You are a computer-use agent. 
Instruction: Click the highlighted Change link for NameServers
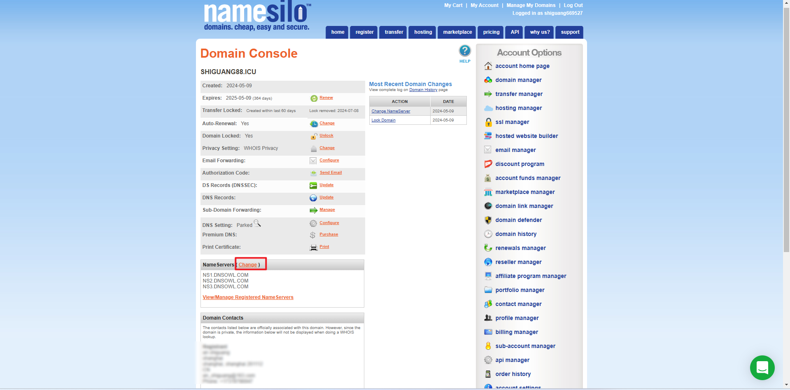click(247, 264)
